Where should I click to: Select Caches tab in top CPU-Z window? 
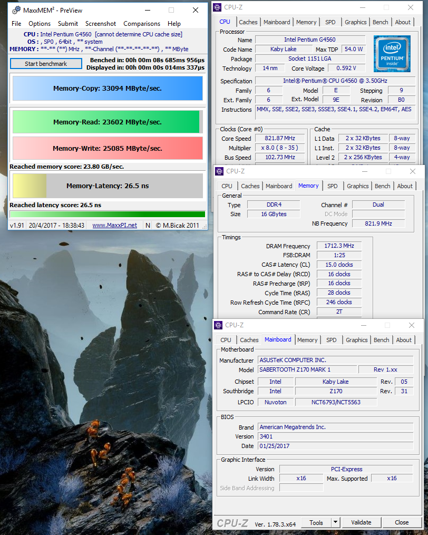click(248, 22)
